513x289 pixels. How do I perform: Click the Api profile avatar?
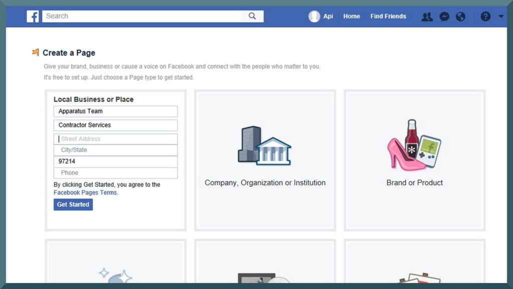coord(314,17)
